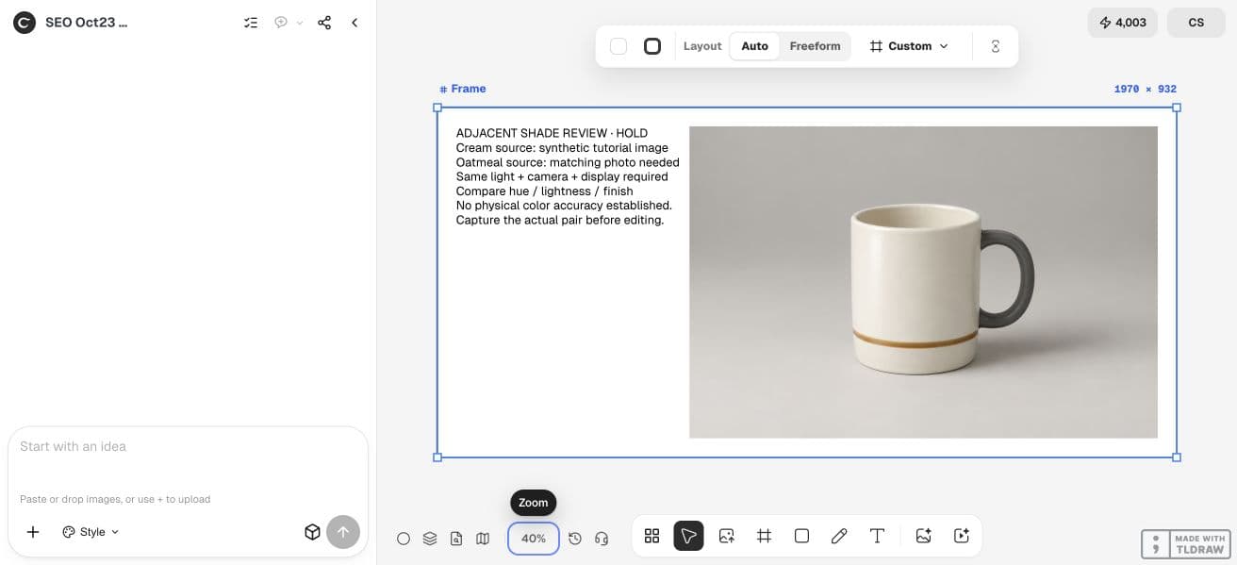Click the project title SEO Oct23
Viewport: 1237px width, 565px height.
coord(86,23)
